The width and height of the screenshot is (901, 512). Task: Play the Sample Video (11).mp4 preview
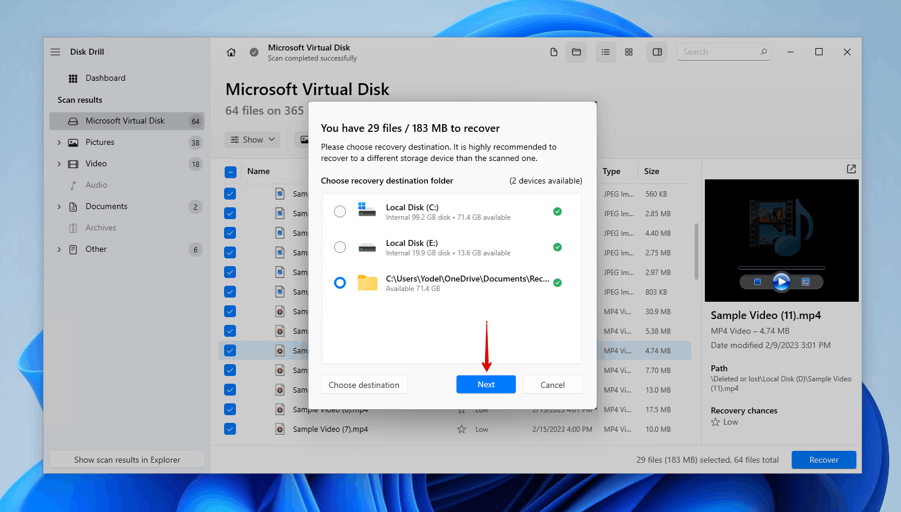coord(781,282)
